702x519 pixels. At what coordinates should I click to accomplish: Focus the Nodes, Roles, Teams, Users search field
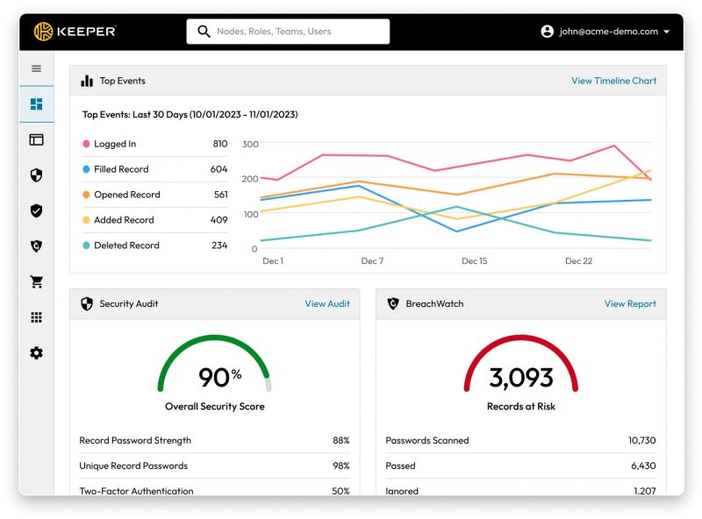[288, 32]
